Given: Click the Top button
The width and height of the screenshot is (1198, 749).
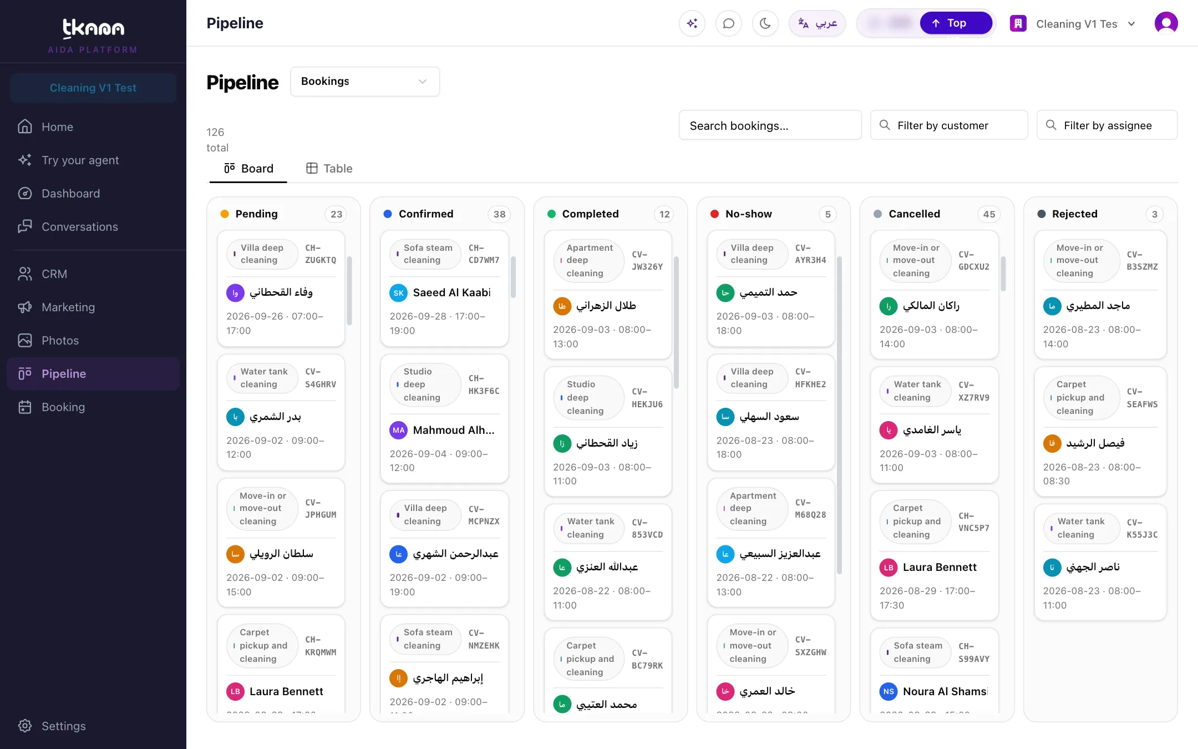Looking at the screenshot, I should [956, 23].
